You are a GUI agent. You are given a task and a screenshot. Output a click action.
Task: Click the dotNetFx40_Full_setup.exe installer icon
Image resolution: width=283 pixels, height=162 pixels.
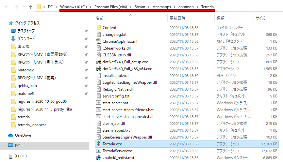(99, 62)
